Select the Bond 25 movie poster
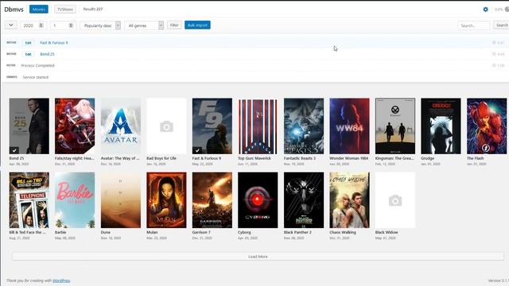 point(29,126)
